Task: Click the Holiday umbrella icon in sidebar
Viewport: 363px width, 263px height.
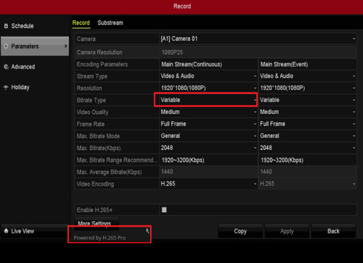Action: tap(6, 87)
